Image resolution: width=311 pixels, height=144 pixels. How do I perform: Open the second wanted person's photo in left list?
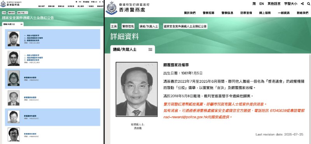[14, 58]
